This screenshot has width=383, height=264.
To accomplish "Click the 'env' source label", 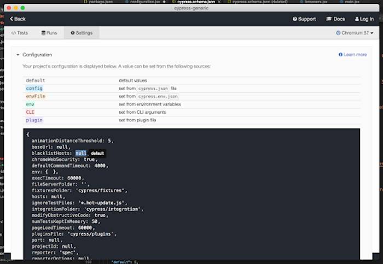I will click(30, 104).
